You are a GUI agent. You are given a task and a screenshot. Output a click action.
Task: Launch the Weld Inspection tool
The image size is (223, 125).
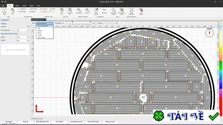131,11
